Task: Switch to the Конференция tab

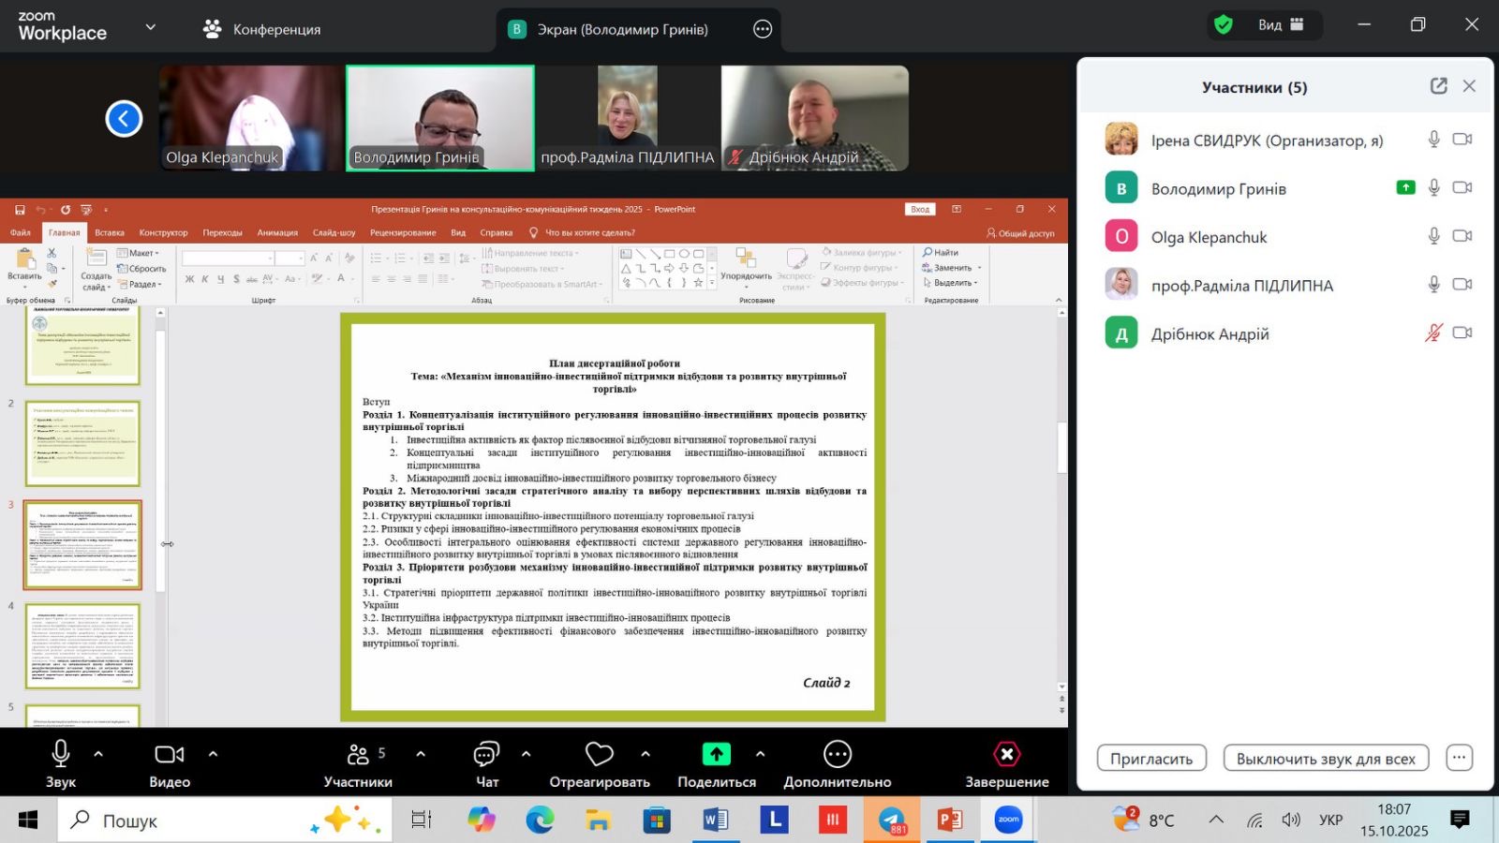Action: pos(262,29)
